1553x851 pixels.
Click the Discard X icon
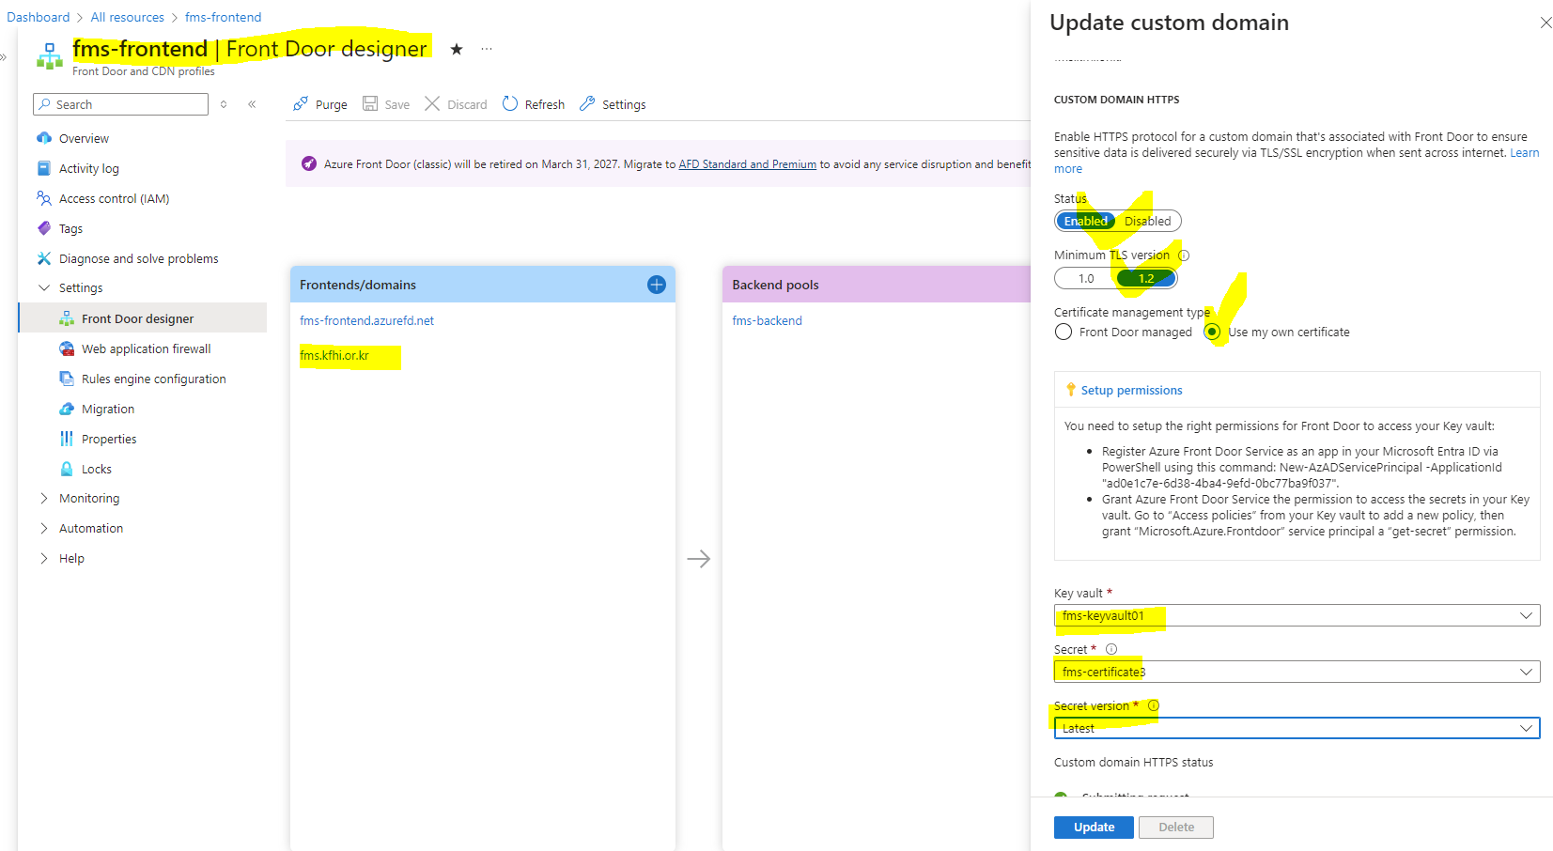[432, 104]
